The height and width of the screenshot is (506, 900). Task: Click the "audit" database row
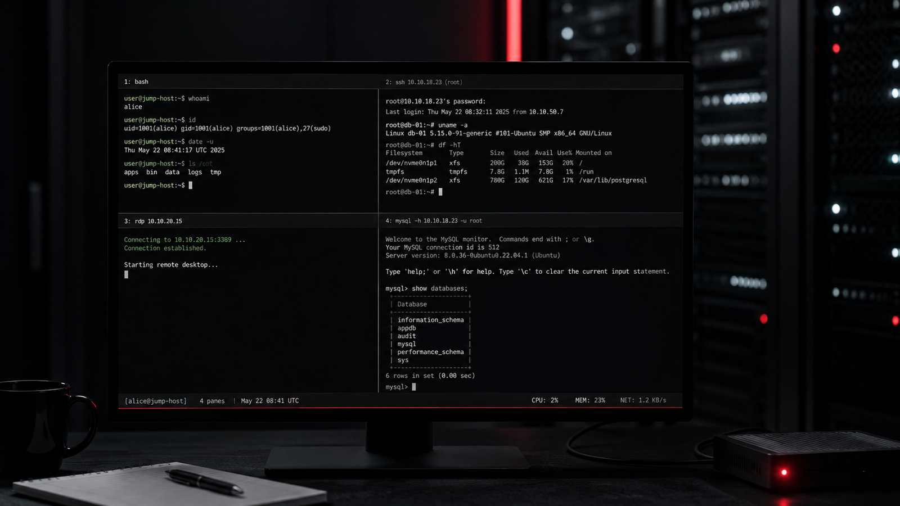click(407, 336)
